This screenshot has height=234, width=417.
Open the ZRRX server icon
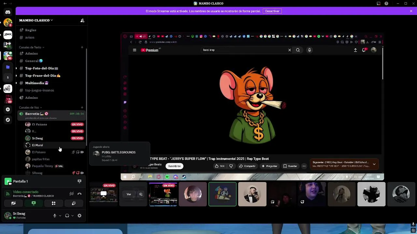(8, 34)
